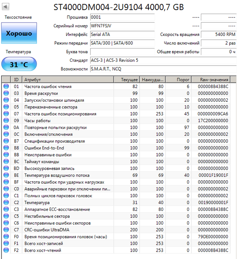
Task: Click the Прошивка field showing 0001
Action: [122, 17]
